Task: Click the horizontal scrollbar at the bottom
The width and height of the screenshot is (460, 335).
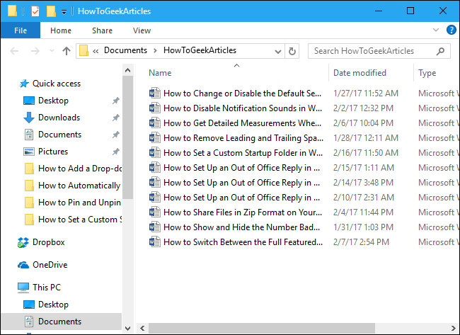Action: click(x=283, y=329)
